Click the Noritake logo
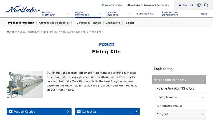Screen dimensions: 213x120 23,9
